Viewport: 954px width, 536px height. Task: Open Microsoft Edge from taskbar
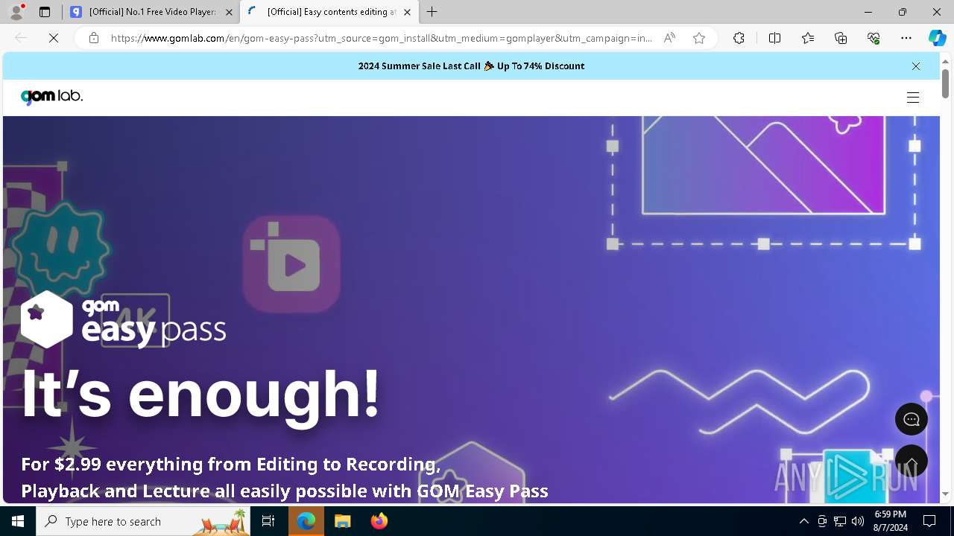coord(306,521)
